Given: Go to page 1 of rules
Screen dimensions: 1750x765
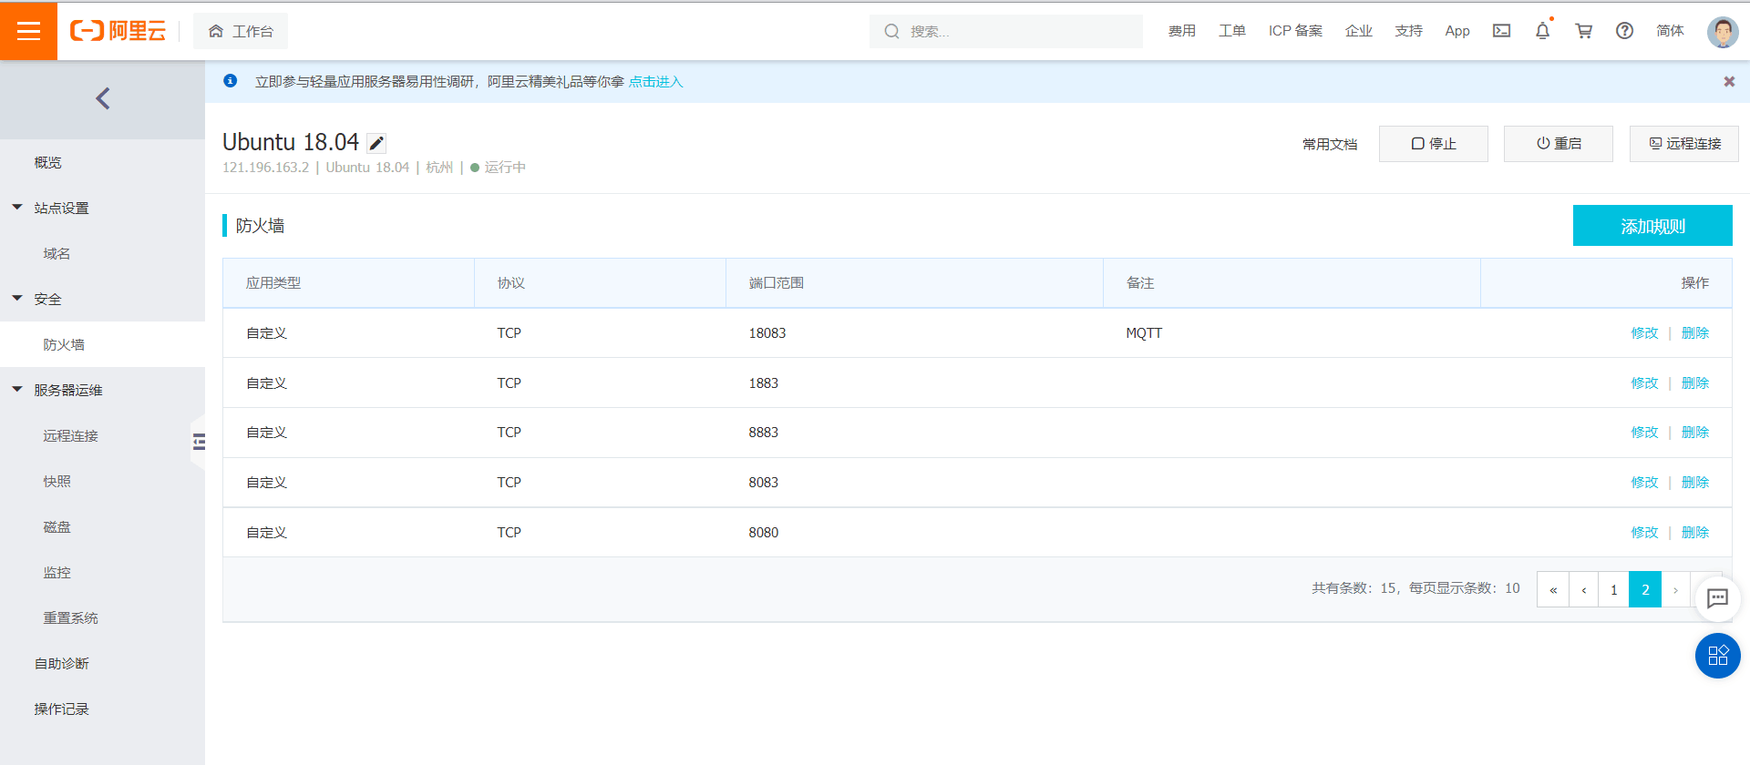Looking at the screenshot, I should click(1613, 589).
